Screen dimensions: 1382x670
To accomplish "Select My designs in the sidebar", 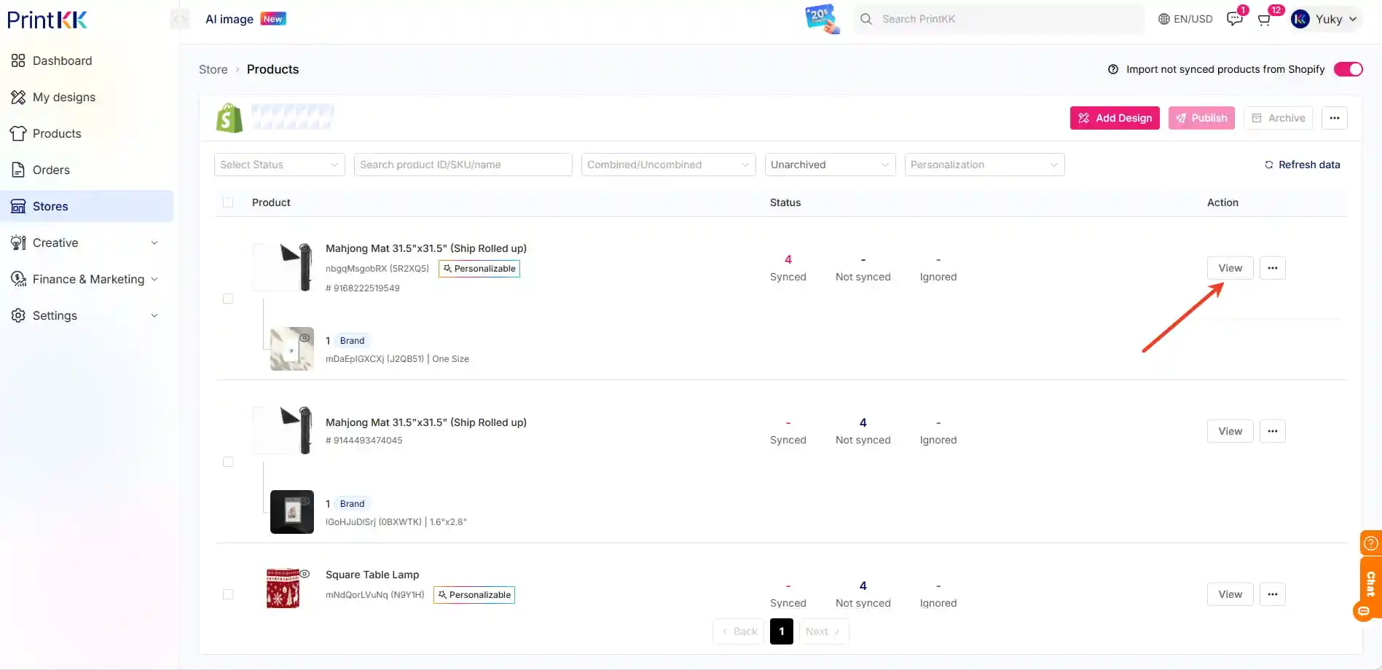I will point(64,97).
